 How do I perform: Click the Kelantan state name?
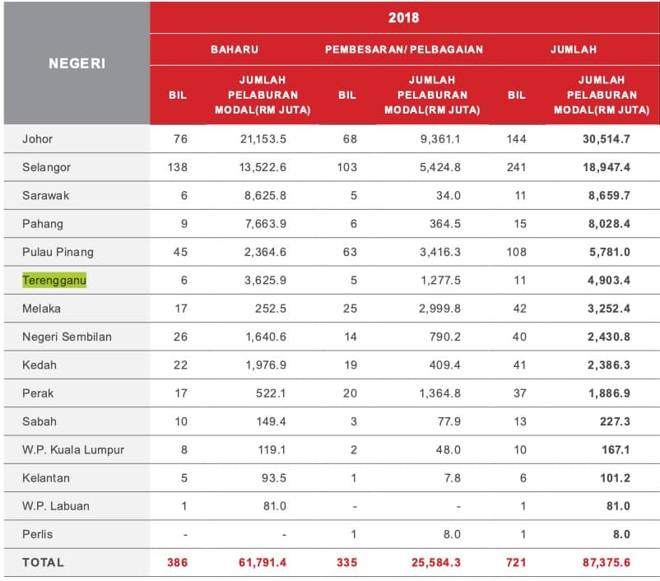pyautogui.click(x=46, y=478)
